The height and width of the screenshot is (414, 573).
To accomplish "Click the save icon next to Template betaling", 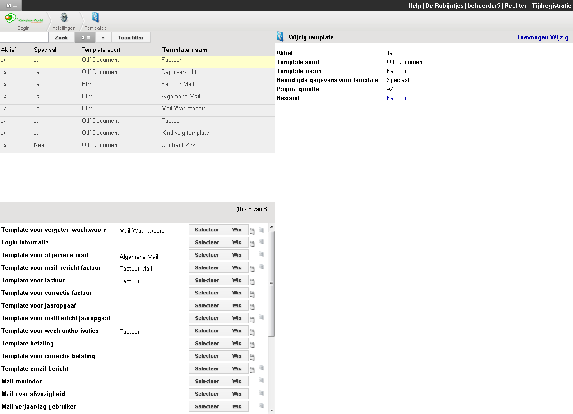I will 252,344.
